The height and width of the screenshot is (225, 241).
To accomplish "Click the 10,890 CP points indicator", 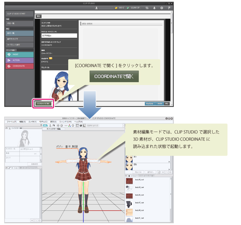I will coord(133,8).
